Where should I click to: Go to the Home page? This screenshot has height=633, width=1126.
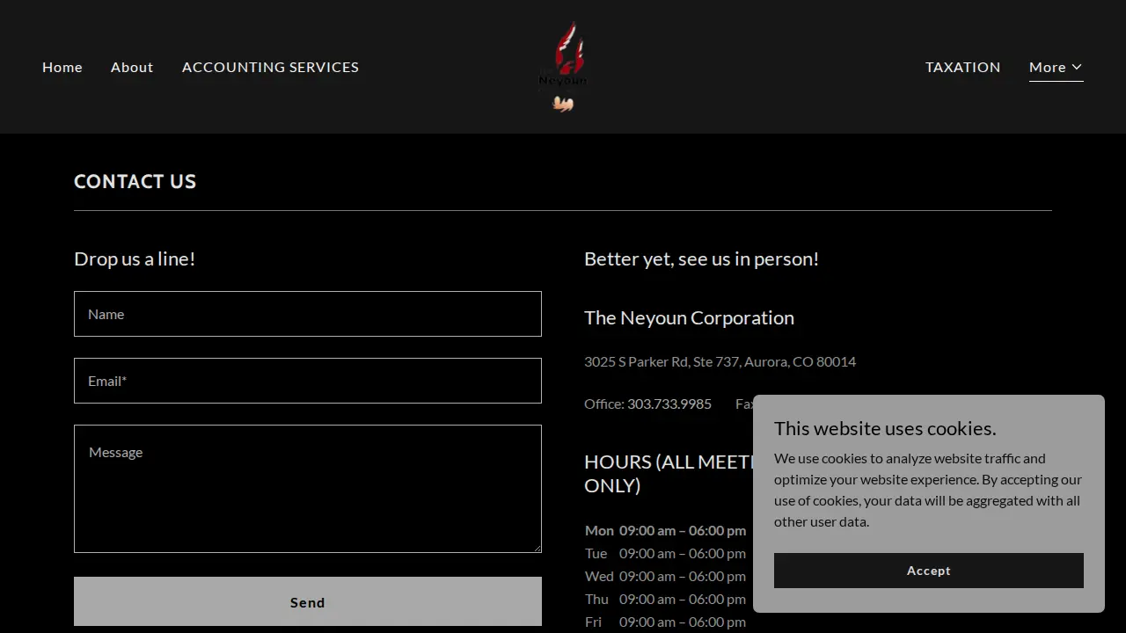click(62, 67)
